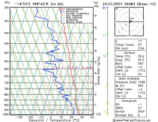Image resolution: width=158 pixels, height=122 pixels.
Task: Click the blue Dewpoint legend line
Action: pyautogui.click(x=63, y=11)
